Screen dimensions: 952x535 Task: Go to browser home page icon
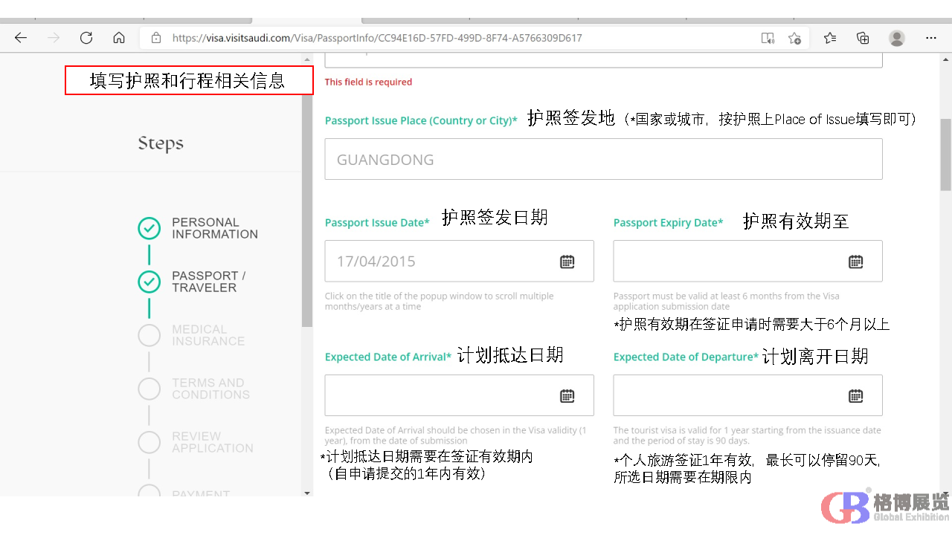pos(119,38)
